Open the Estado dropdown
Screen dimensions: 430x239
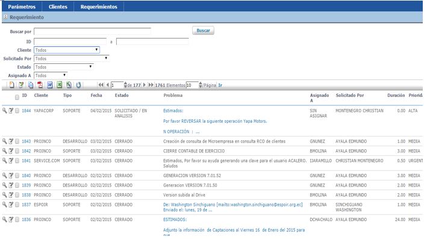64,67
